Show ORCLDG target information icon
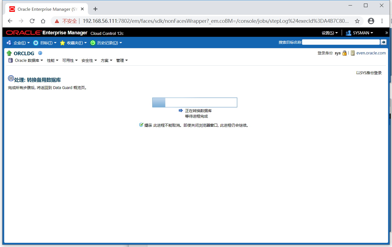Image resolution: width=392 pixels, height=247 pixels. [x=40, y=53]
